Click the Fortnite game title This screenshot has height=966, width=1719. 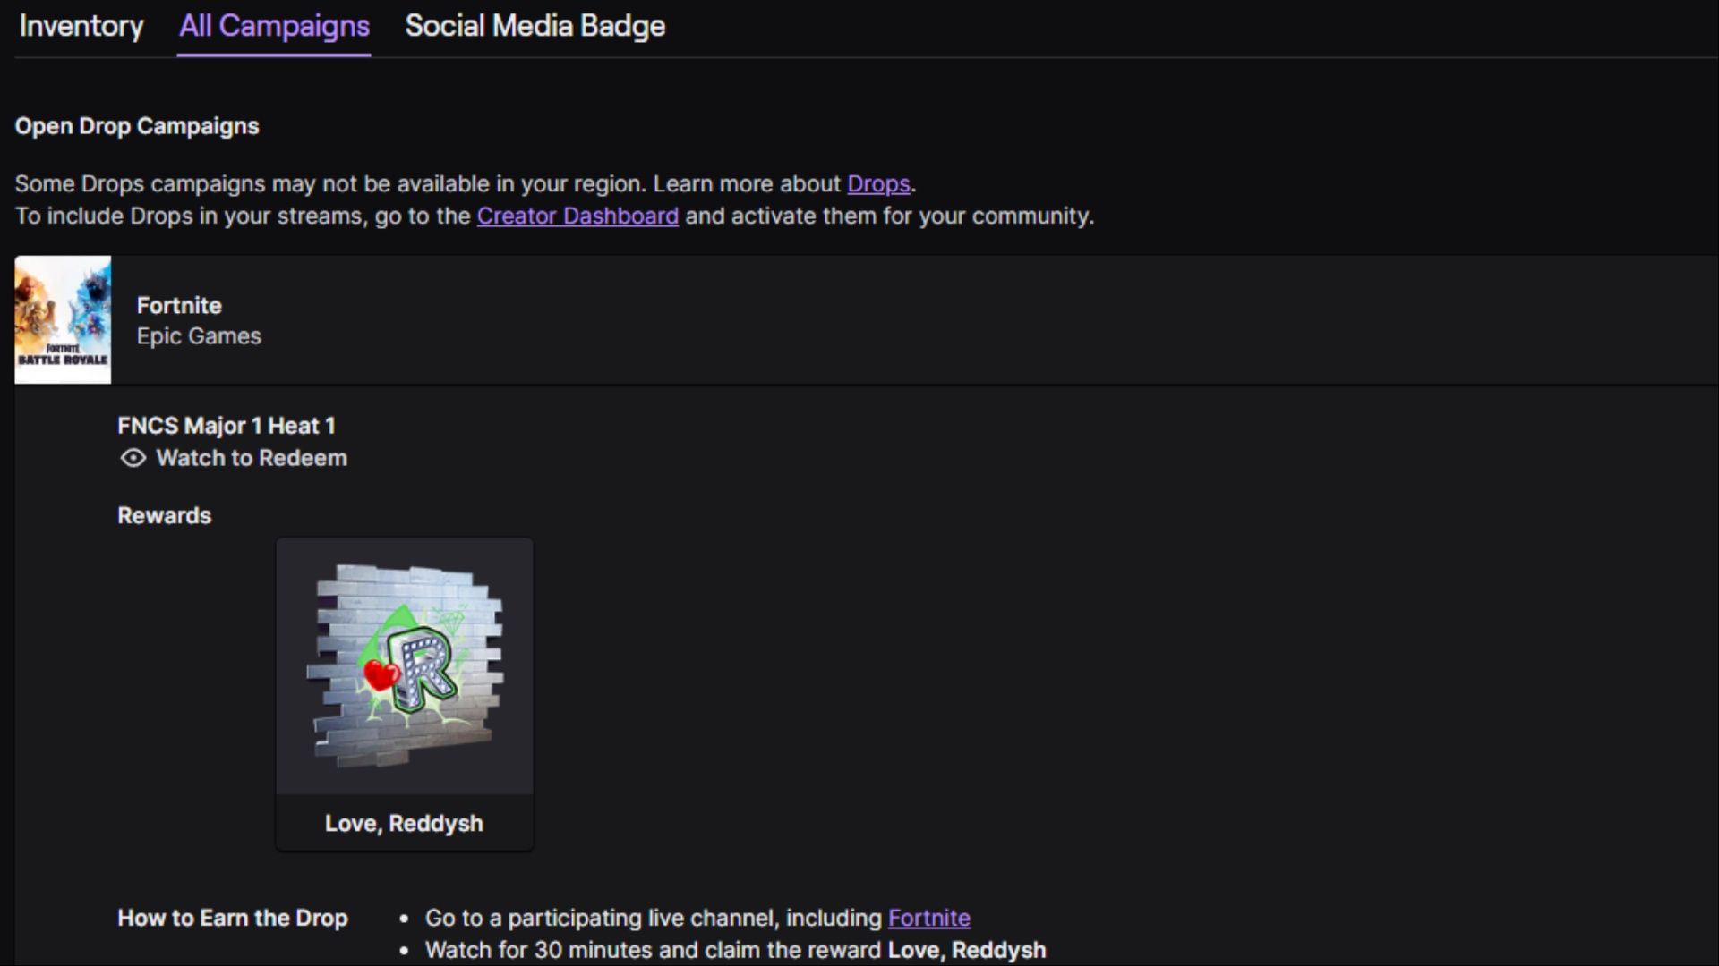179,305
